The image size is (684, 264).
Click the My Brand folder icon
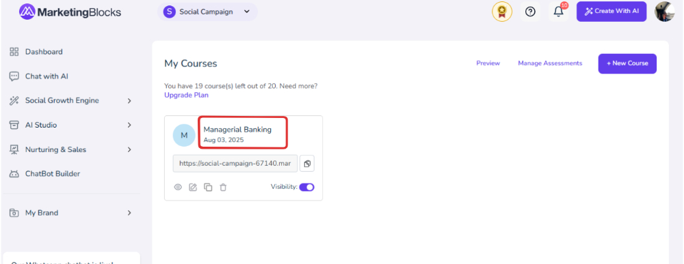(x=14, y=213)
